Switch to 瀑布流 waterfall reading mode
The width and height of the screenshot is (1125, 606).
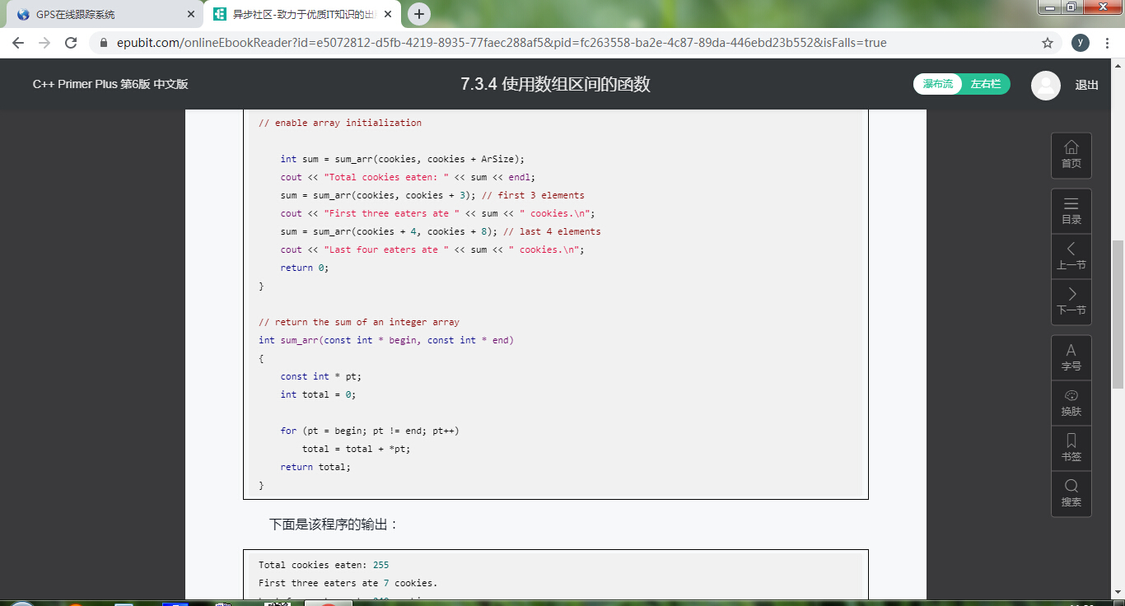click(x=937, y=84)
